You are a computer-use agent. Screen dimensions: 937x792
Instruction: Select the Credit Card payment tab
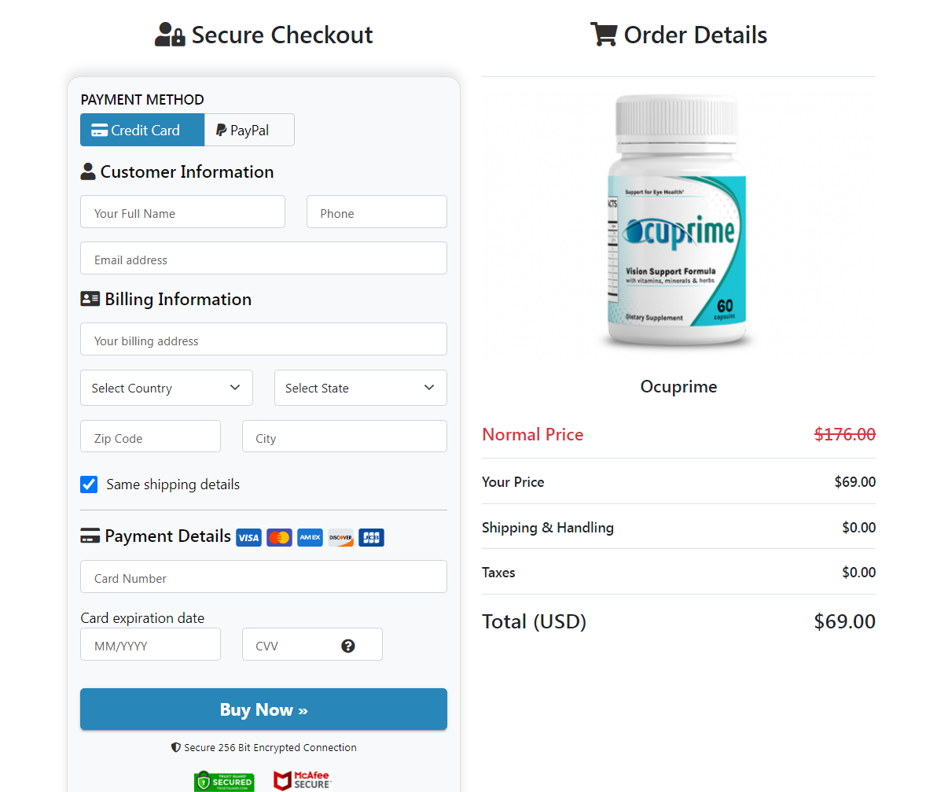142,131
